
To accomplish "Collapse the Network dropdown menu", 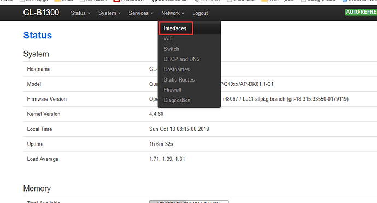I will pos(173,13).
